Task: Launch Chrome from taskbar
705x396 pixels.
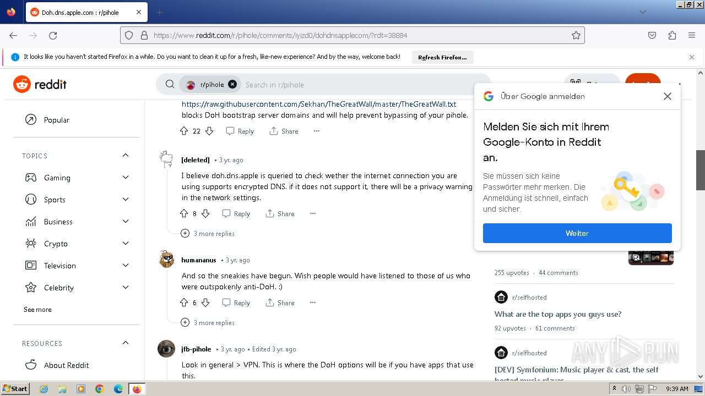Action: click(x=99, y=389)
